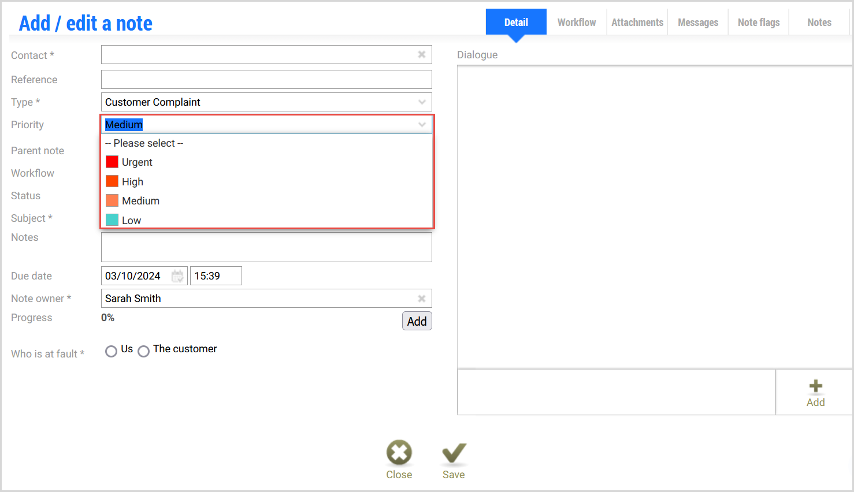Pick the Medium option in the list
The image size is (854, 492).
pos(267,201)
